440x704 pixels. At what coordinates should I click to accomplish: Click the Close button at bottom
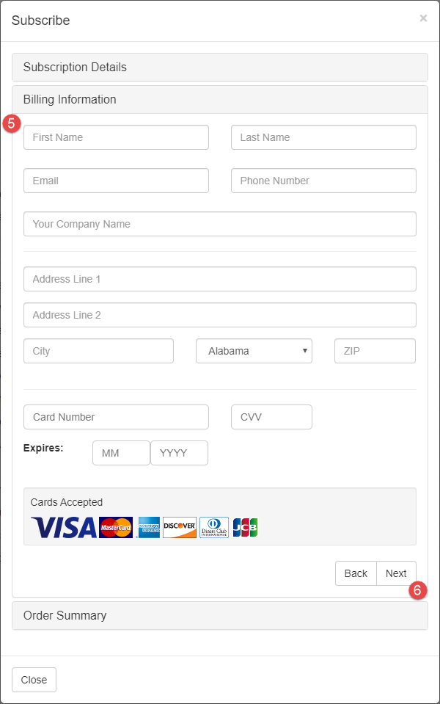click(x=34, y=680)
